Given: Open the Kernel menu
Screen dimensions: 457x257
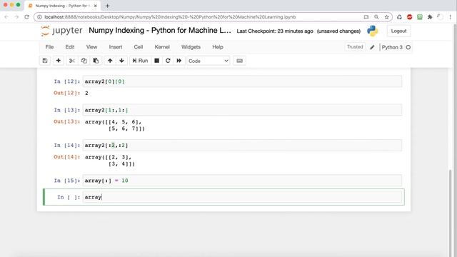Looking at the screenshot, I should tap(162, 47).
